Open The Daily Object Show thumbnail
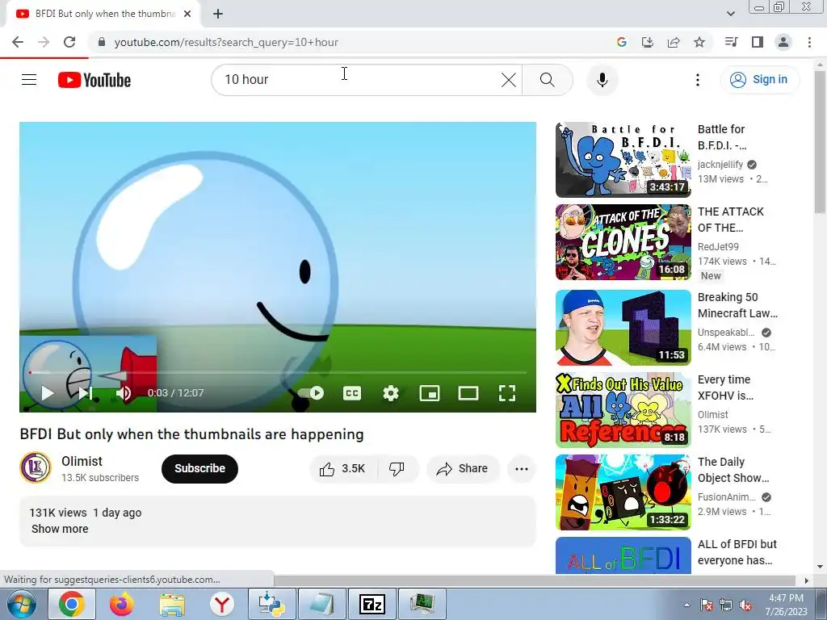The height and width of the screenshot is (620, 827). click(623, 492)
